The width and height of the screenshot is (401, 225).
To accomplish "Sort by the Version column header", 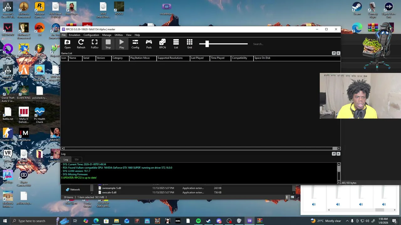I will click(x=104, y=58).
